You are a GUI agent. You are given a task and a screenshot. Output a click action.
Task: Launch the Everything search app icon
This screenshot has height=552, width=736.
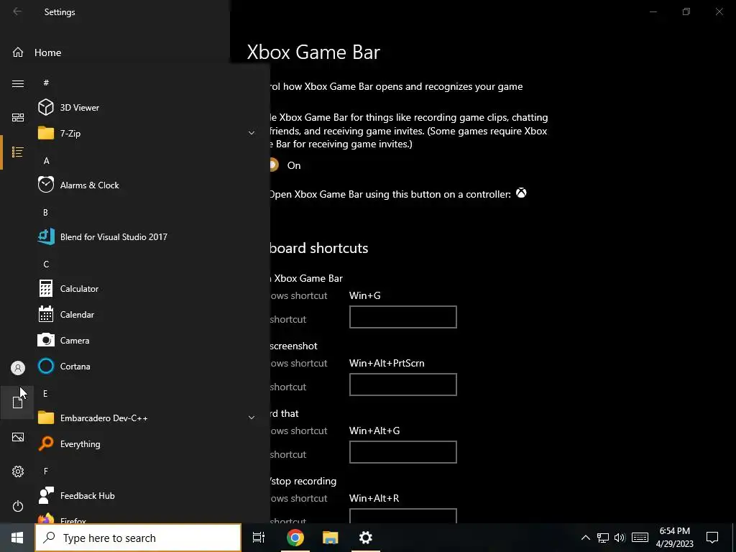[x=45, y=443]
